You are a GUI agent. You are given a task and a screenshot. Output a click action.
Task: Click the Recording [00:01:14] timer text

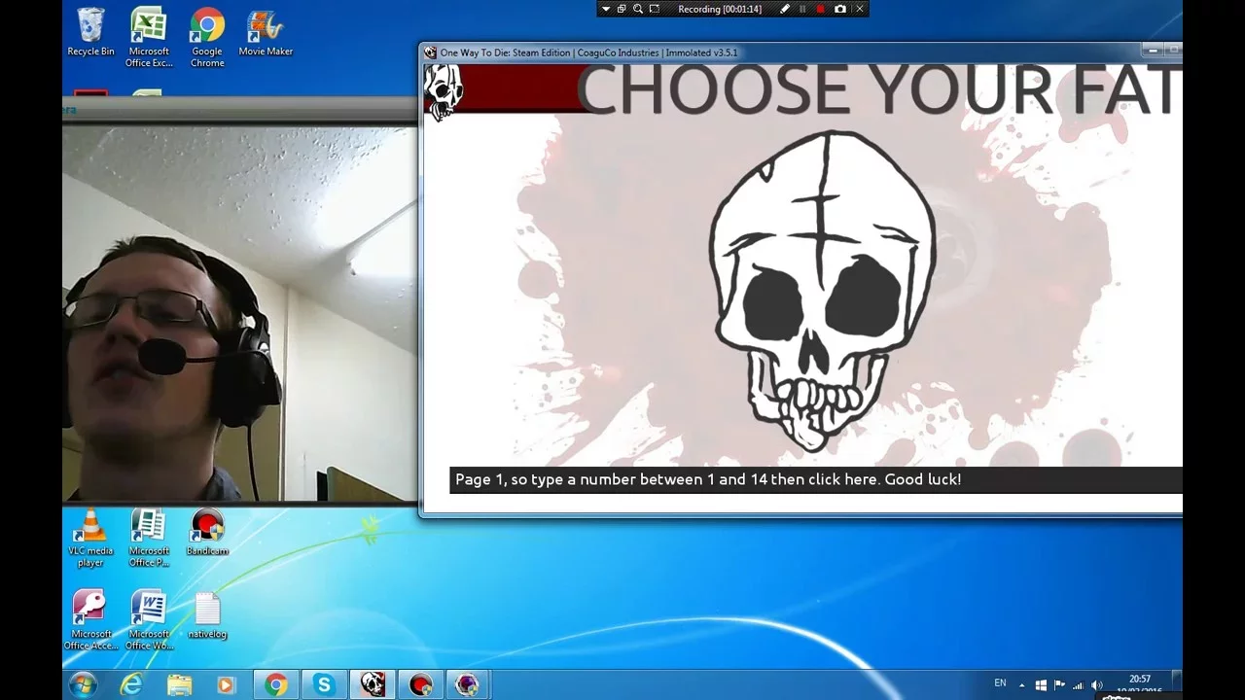click(720, 9)
